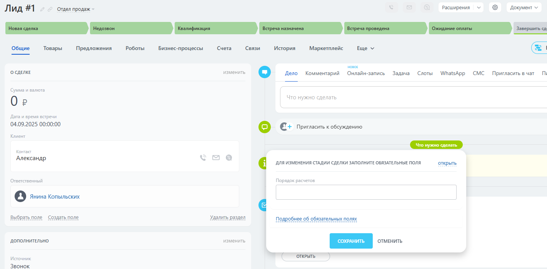
Task: Click the Порядок расчетов input field
Action: pyautogui.click(x=366, y=192)
